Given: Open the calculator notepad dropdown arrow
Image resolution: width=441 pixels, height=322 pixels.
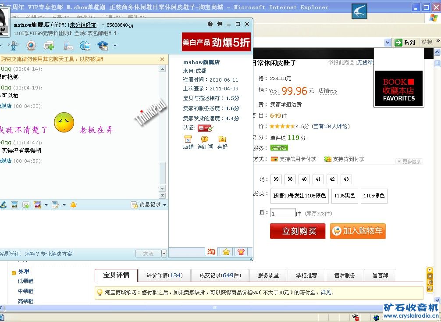Looking at the screenshot, I should [64, 205].
